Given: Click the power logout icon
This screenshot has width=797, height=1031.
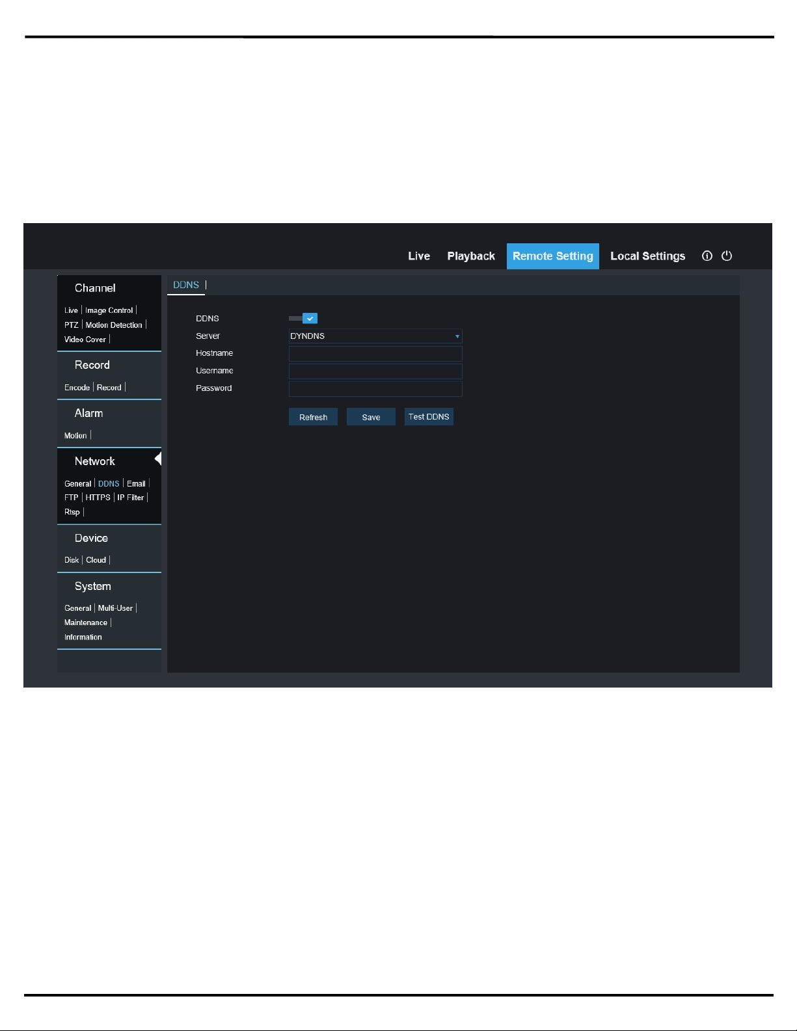Looking at the screenshot, I should coord(727,256).
